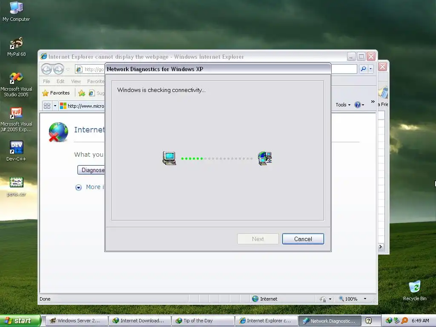The width and height of the screenshot is (436, 327).
Task: Open Microsoft Visual J# 2005 Express shortcut
Action: tap(16, 120)
